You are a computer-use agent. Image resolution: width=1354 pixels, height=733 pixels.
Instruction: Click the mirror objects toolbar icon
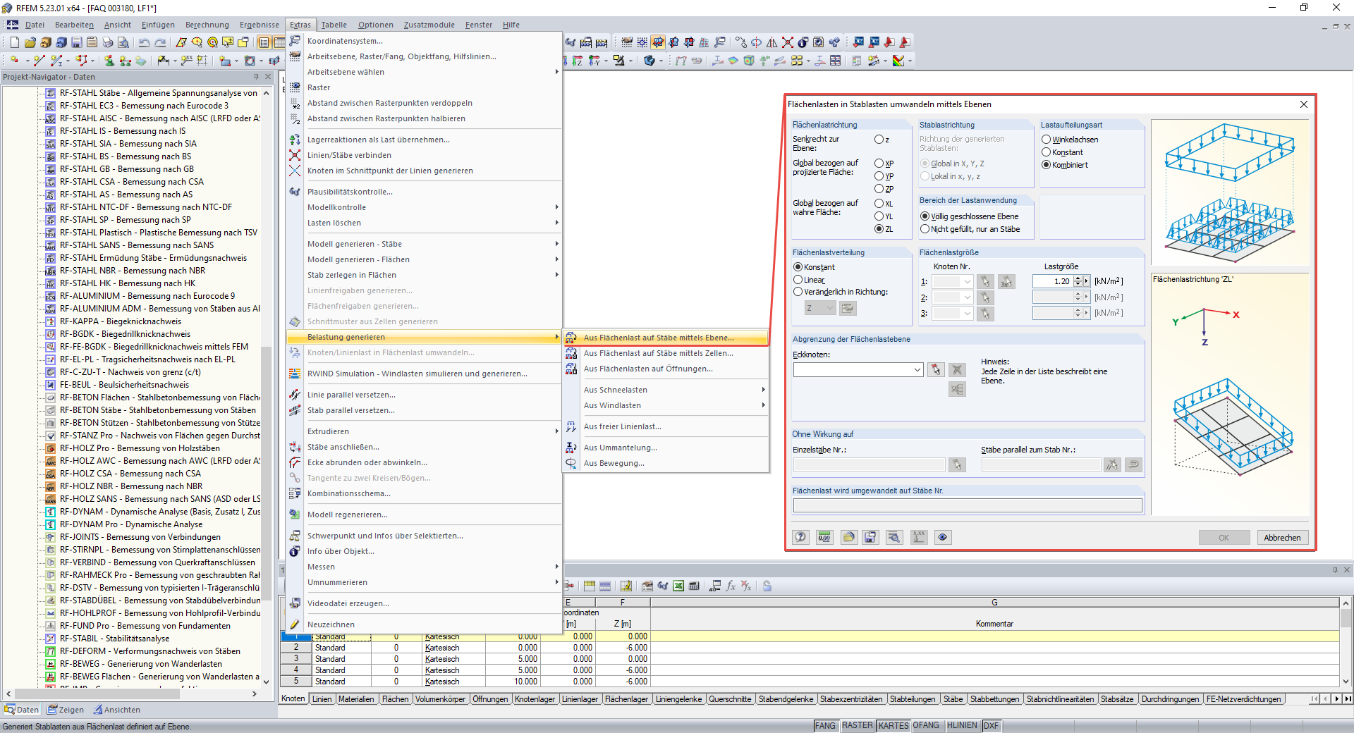click(x=771, y=42)
